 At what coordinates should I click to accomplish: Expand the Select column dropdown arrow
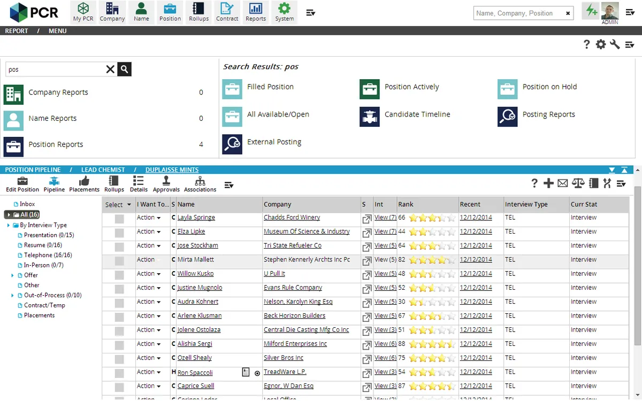129,205
